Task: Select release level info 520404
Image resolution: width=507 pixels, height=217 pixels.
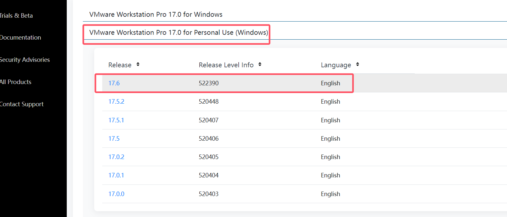Action: pos(209,175)
